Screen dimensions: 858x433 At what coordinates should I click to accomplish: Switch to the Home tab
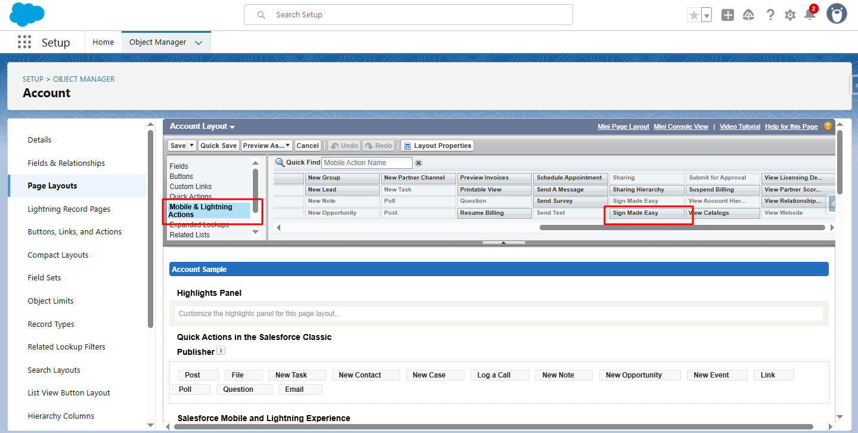pyautogui.click(x=103, y=42)
